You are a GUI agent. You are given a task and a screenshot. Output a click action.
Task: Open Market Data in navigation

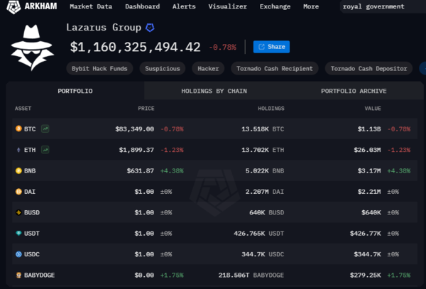click(x=91, y=6)
